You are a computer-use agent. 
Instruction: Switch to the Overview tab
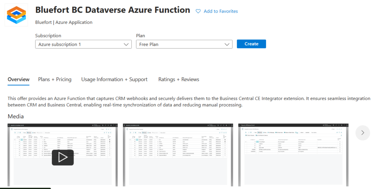pyautogui.click(x=19, y=79)
